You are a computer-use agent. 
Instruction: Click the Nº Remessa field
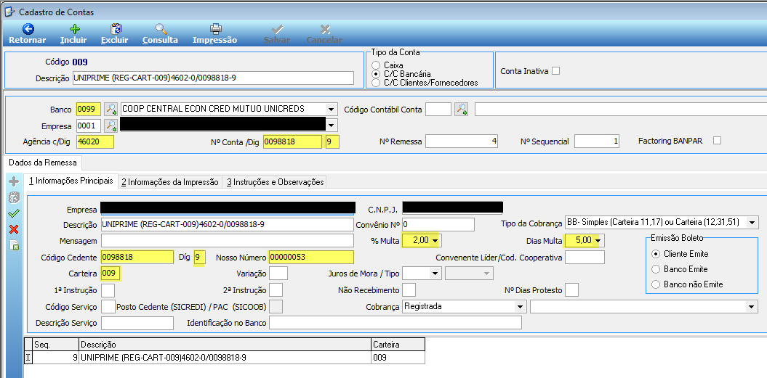(x=462, y=141)
